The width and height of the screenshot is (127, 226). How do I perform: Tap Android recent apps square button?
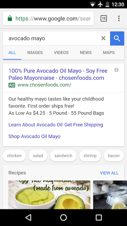99,218
